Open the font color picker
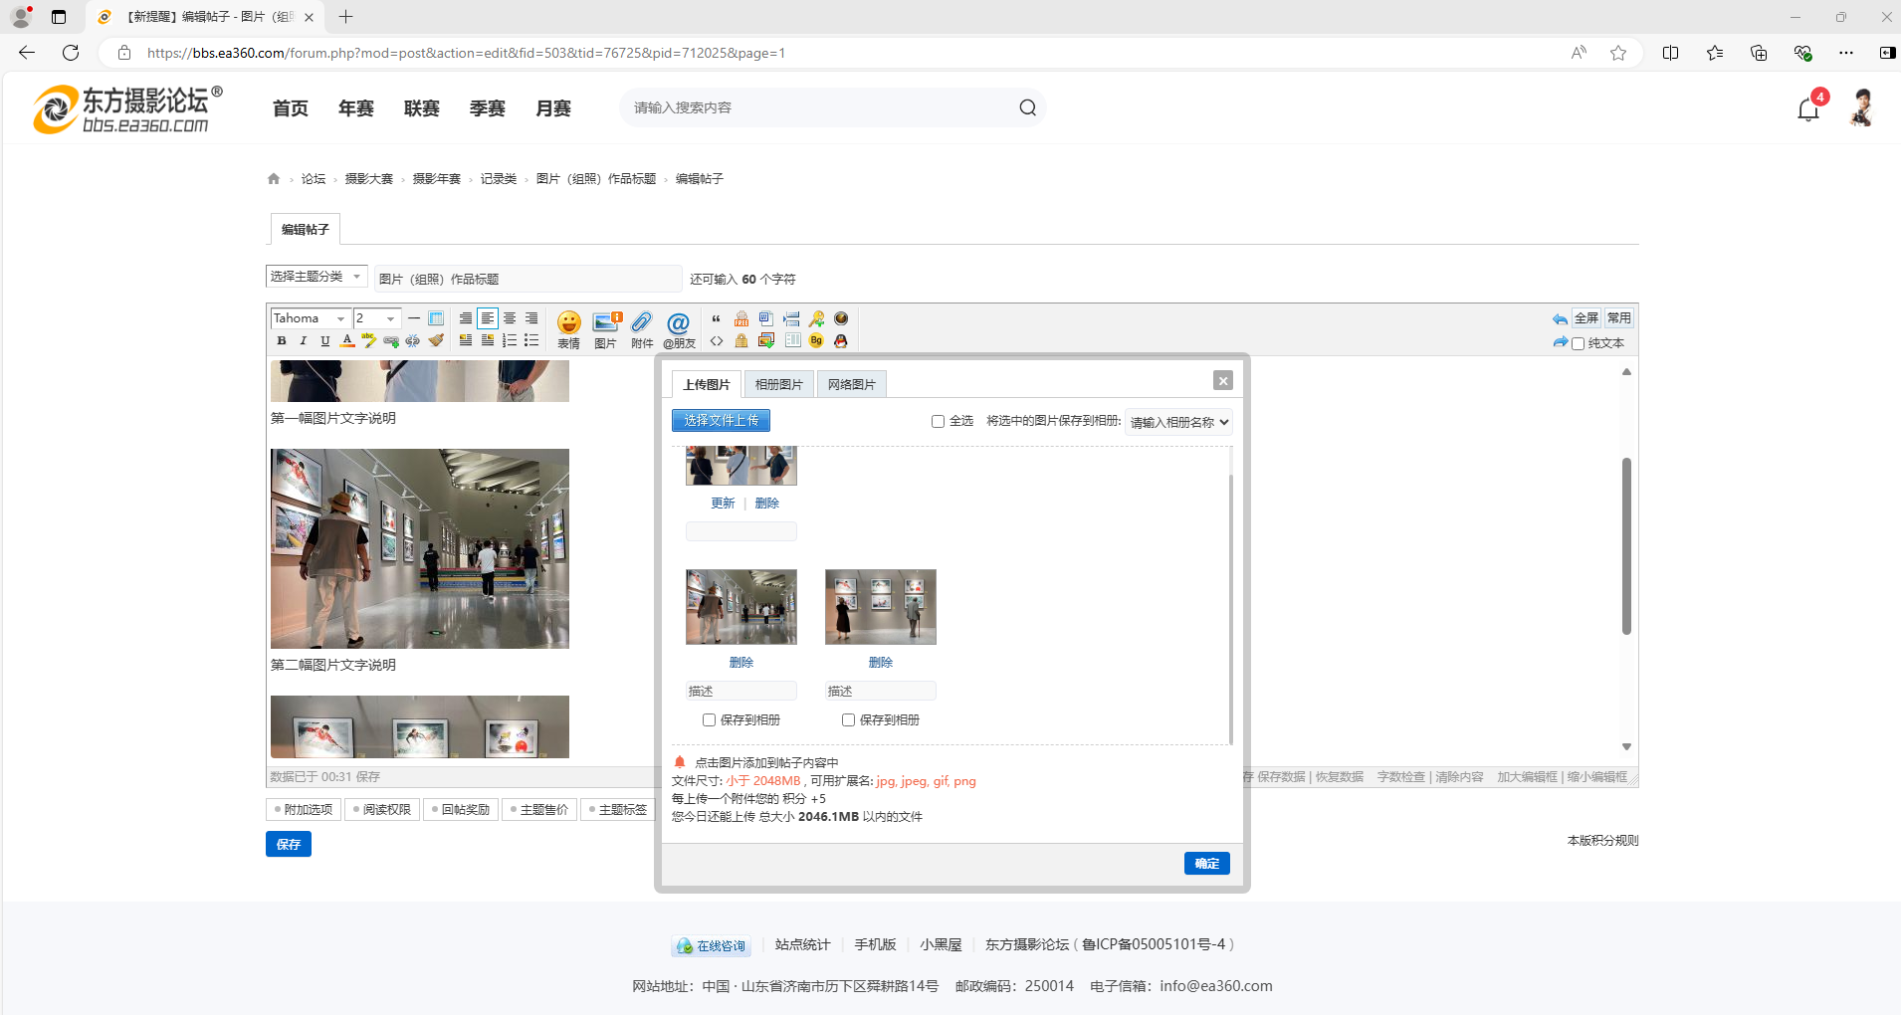1901x1015 pixels. coord(347,340)
